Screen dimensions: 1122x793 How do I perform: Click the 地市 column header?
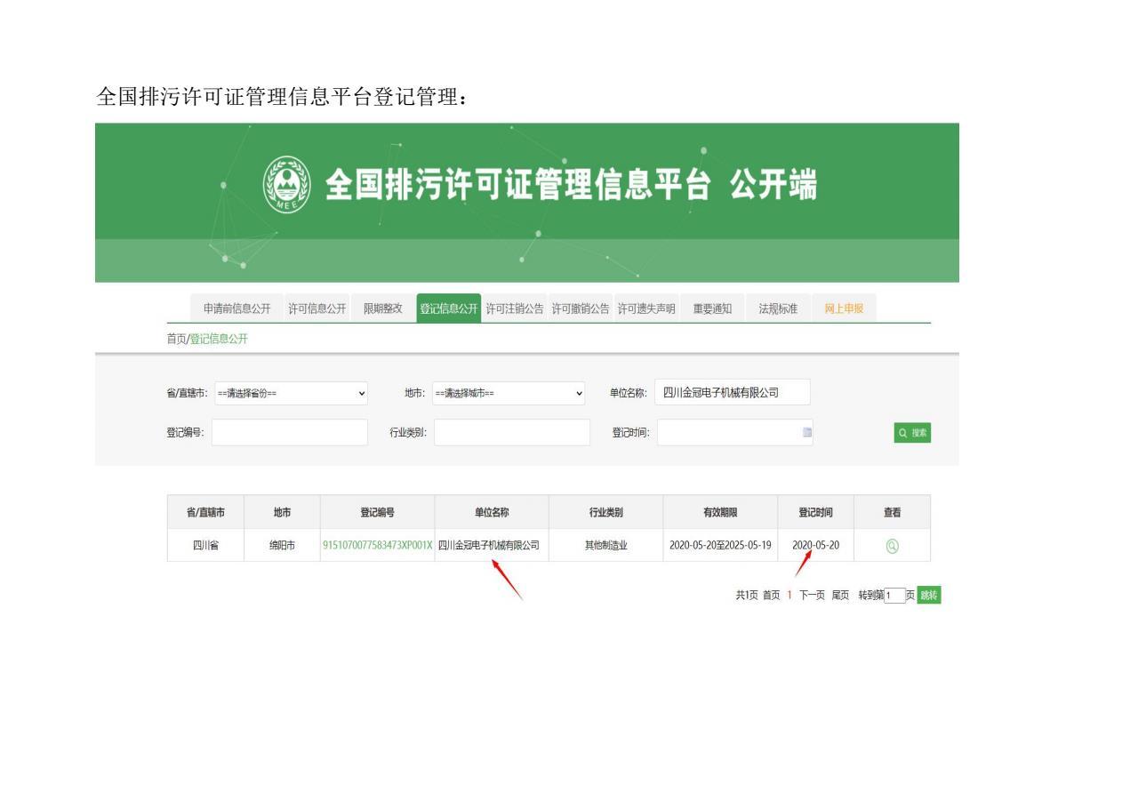coord(283,512)
